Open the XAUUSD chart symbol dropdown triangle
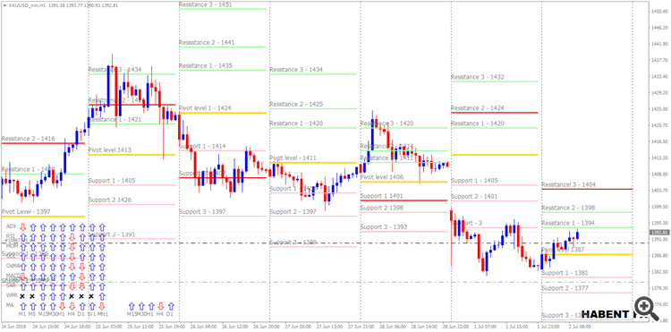Screen dimensions: 671x332 pos(4,5)
